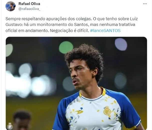Viewport: 152px width, 130px height.
Task: Click the Rafael Oliva display name
Action: 29,4
